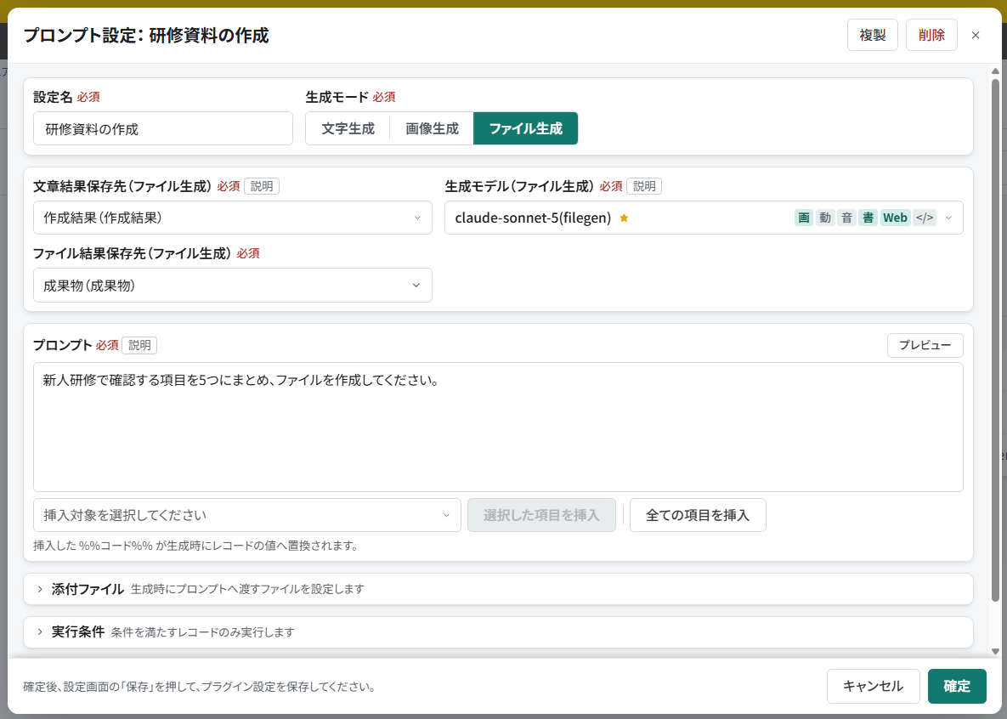This screenshot has width=1007, height=719.
Task: Select ファイル生成 mode
Action: (525, 128)
